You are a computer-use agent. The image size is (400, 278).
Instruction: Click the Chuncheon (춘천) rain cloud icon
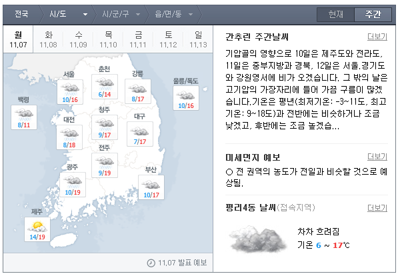(105, 83)
